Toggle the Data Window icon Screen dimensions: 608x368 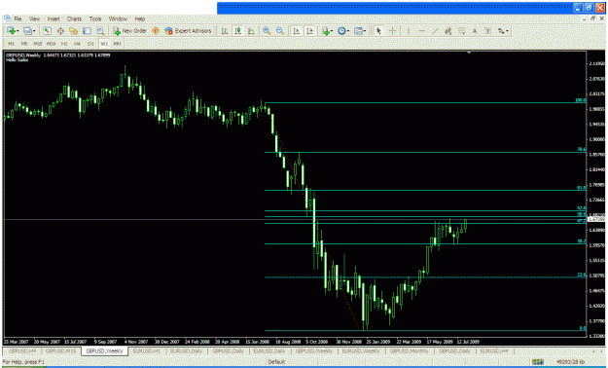(60, 31)
